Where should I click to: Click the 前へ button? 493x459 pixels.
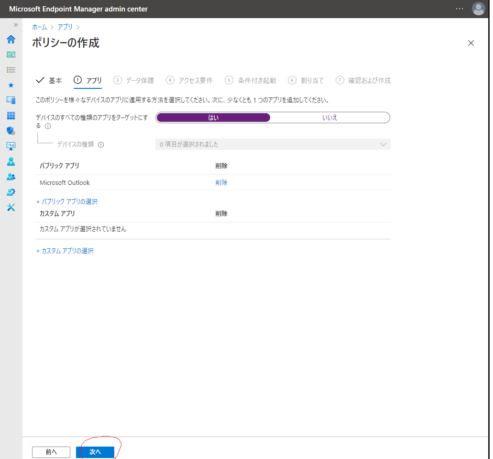pyautogui.click(x=51, y=452)
